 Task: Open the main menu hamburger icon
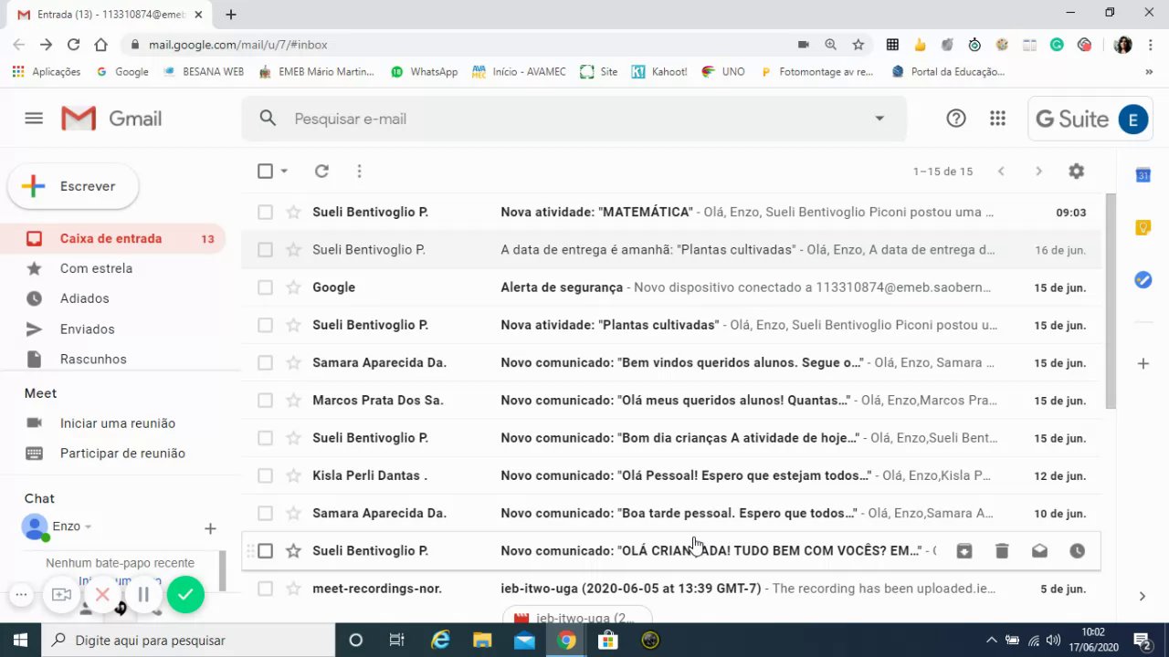[x=34, y=119]
